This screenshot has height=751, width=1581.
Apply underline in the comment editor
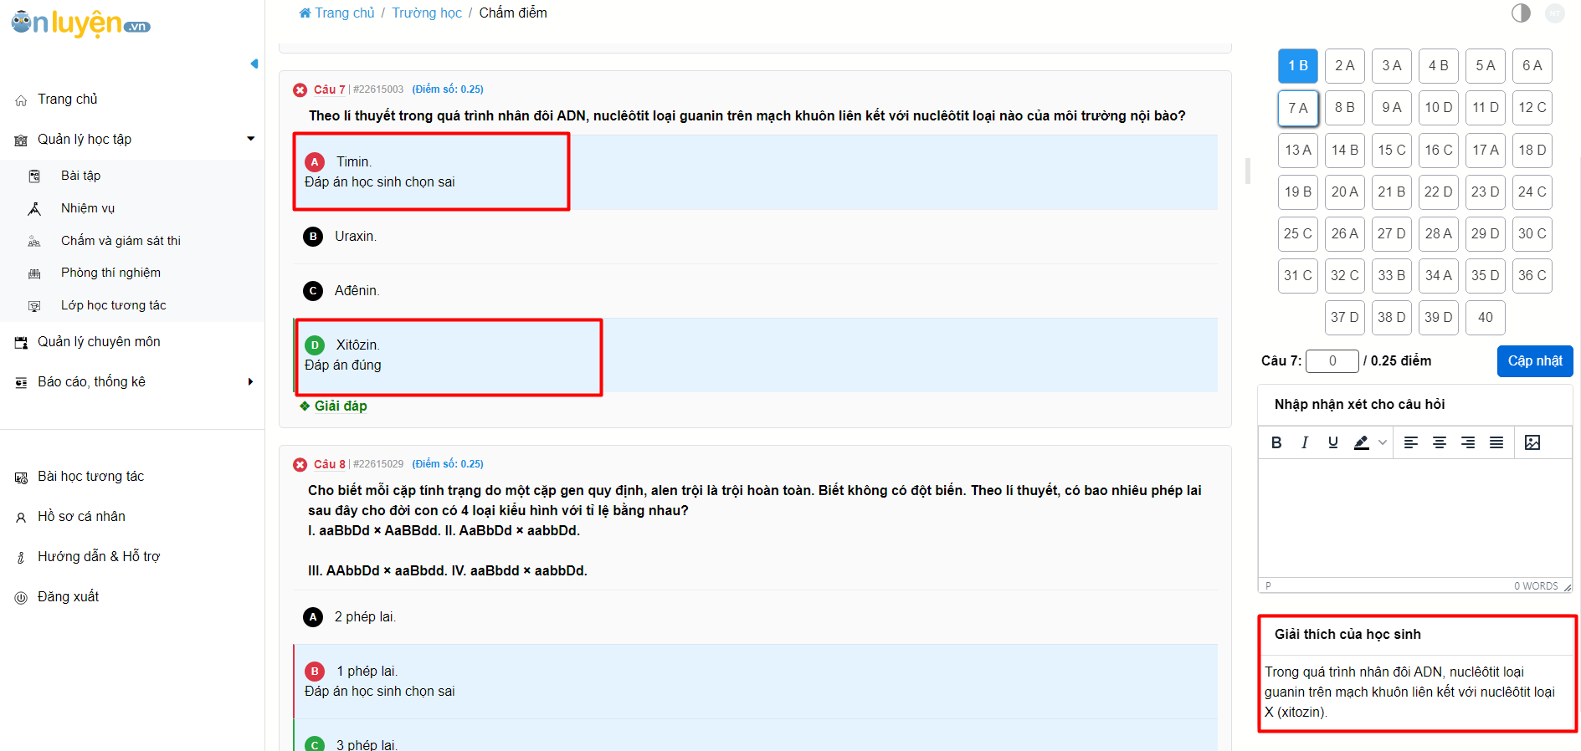(1333, 442)
